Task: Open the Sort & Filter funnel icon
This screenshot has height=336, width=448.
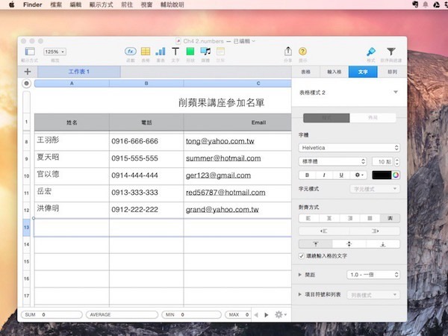Action: point(391,52)
